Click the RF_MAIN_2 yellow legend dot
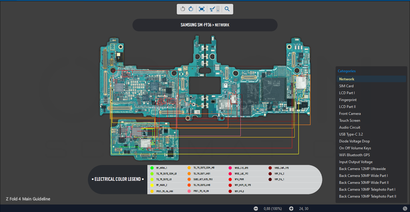This screenshot has height=212, width=410. tap(152, 185)
